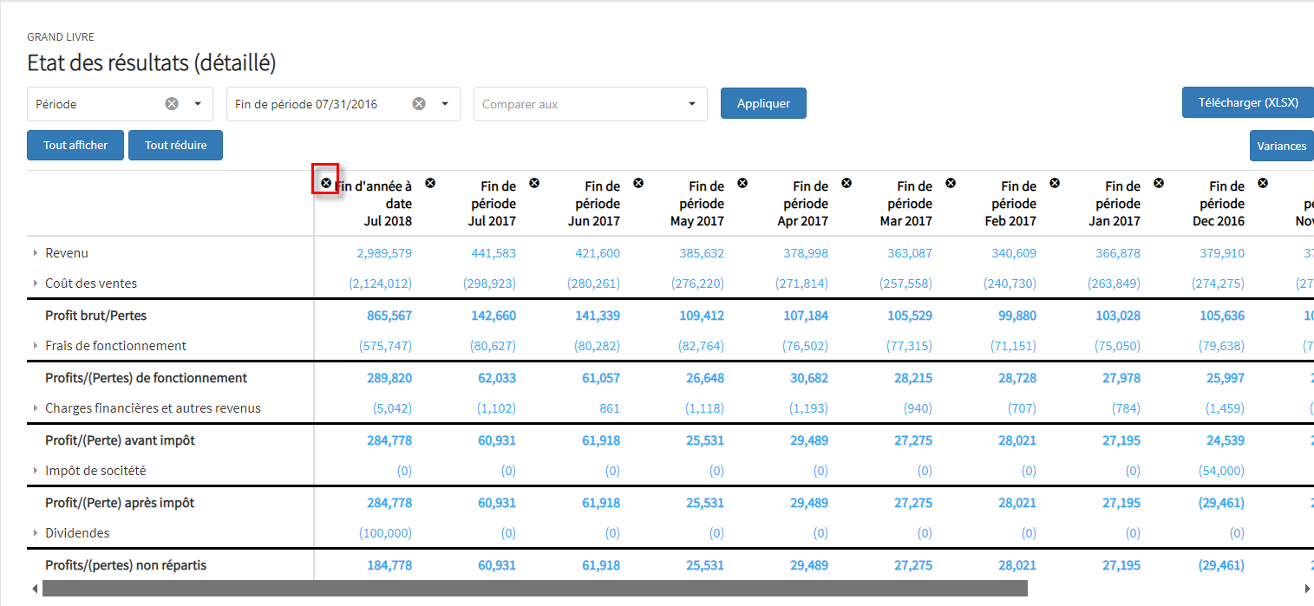Viewport: 1314px width, 606px height.
Task: Open the Fin de période dropdown arrow
Action: (x=445, y=104)
